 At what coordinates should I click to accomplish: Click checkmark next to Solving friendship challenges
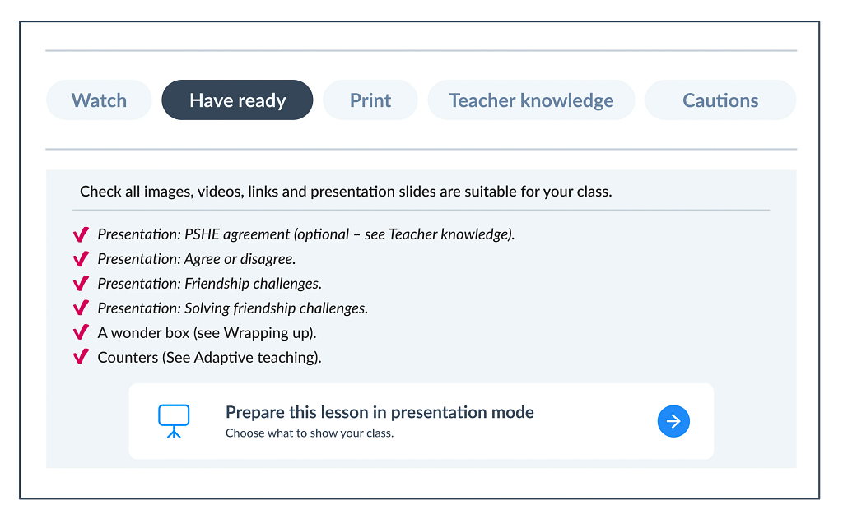click(81, 308)
